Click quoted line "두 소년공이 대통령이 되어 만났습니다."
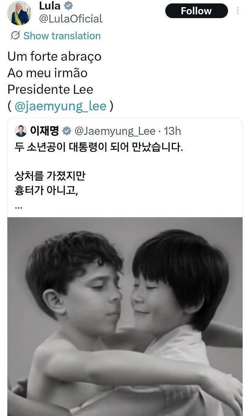Image resolution: width=250 pixels, height=416 pixels. pos(99,148)
